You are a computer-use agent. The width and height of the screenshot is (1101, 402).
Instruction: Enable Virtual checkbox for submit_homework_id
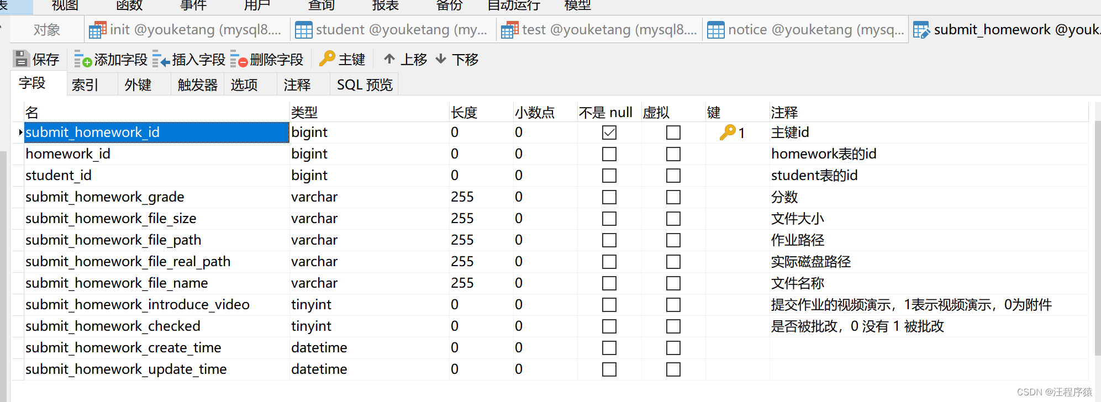coord(673,133)
